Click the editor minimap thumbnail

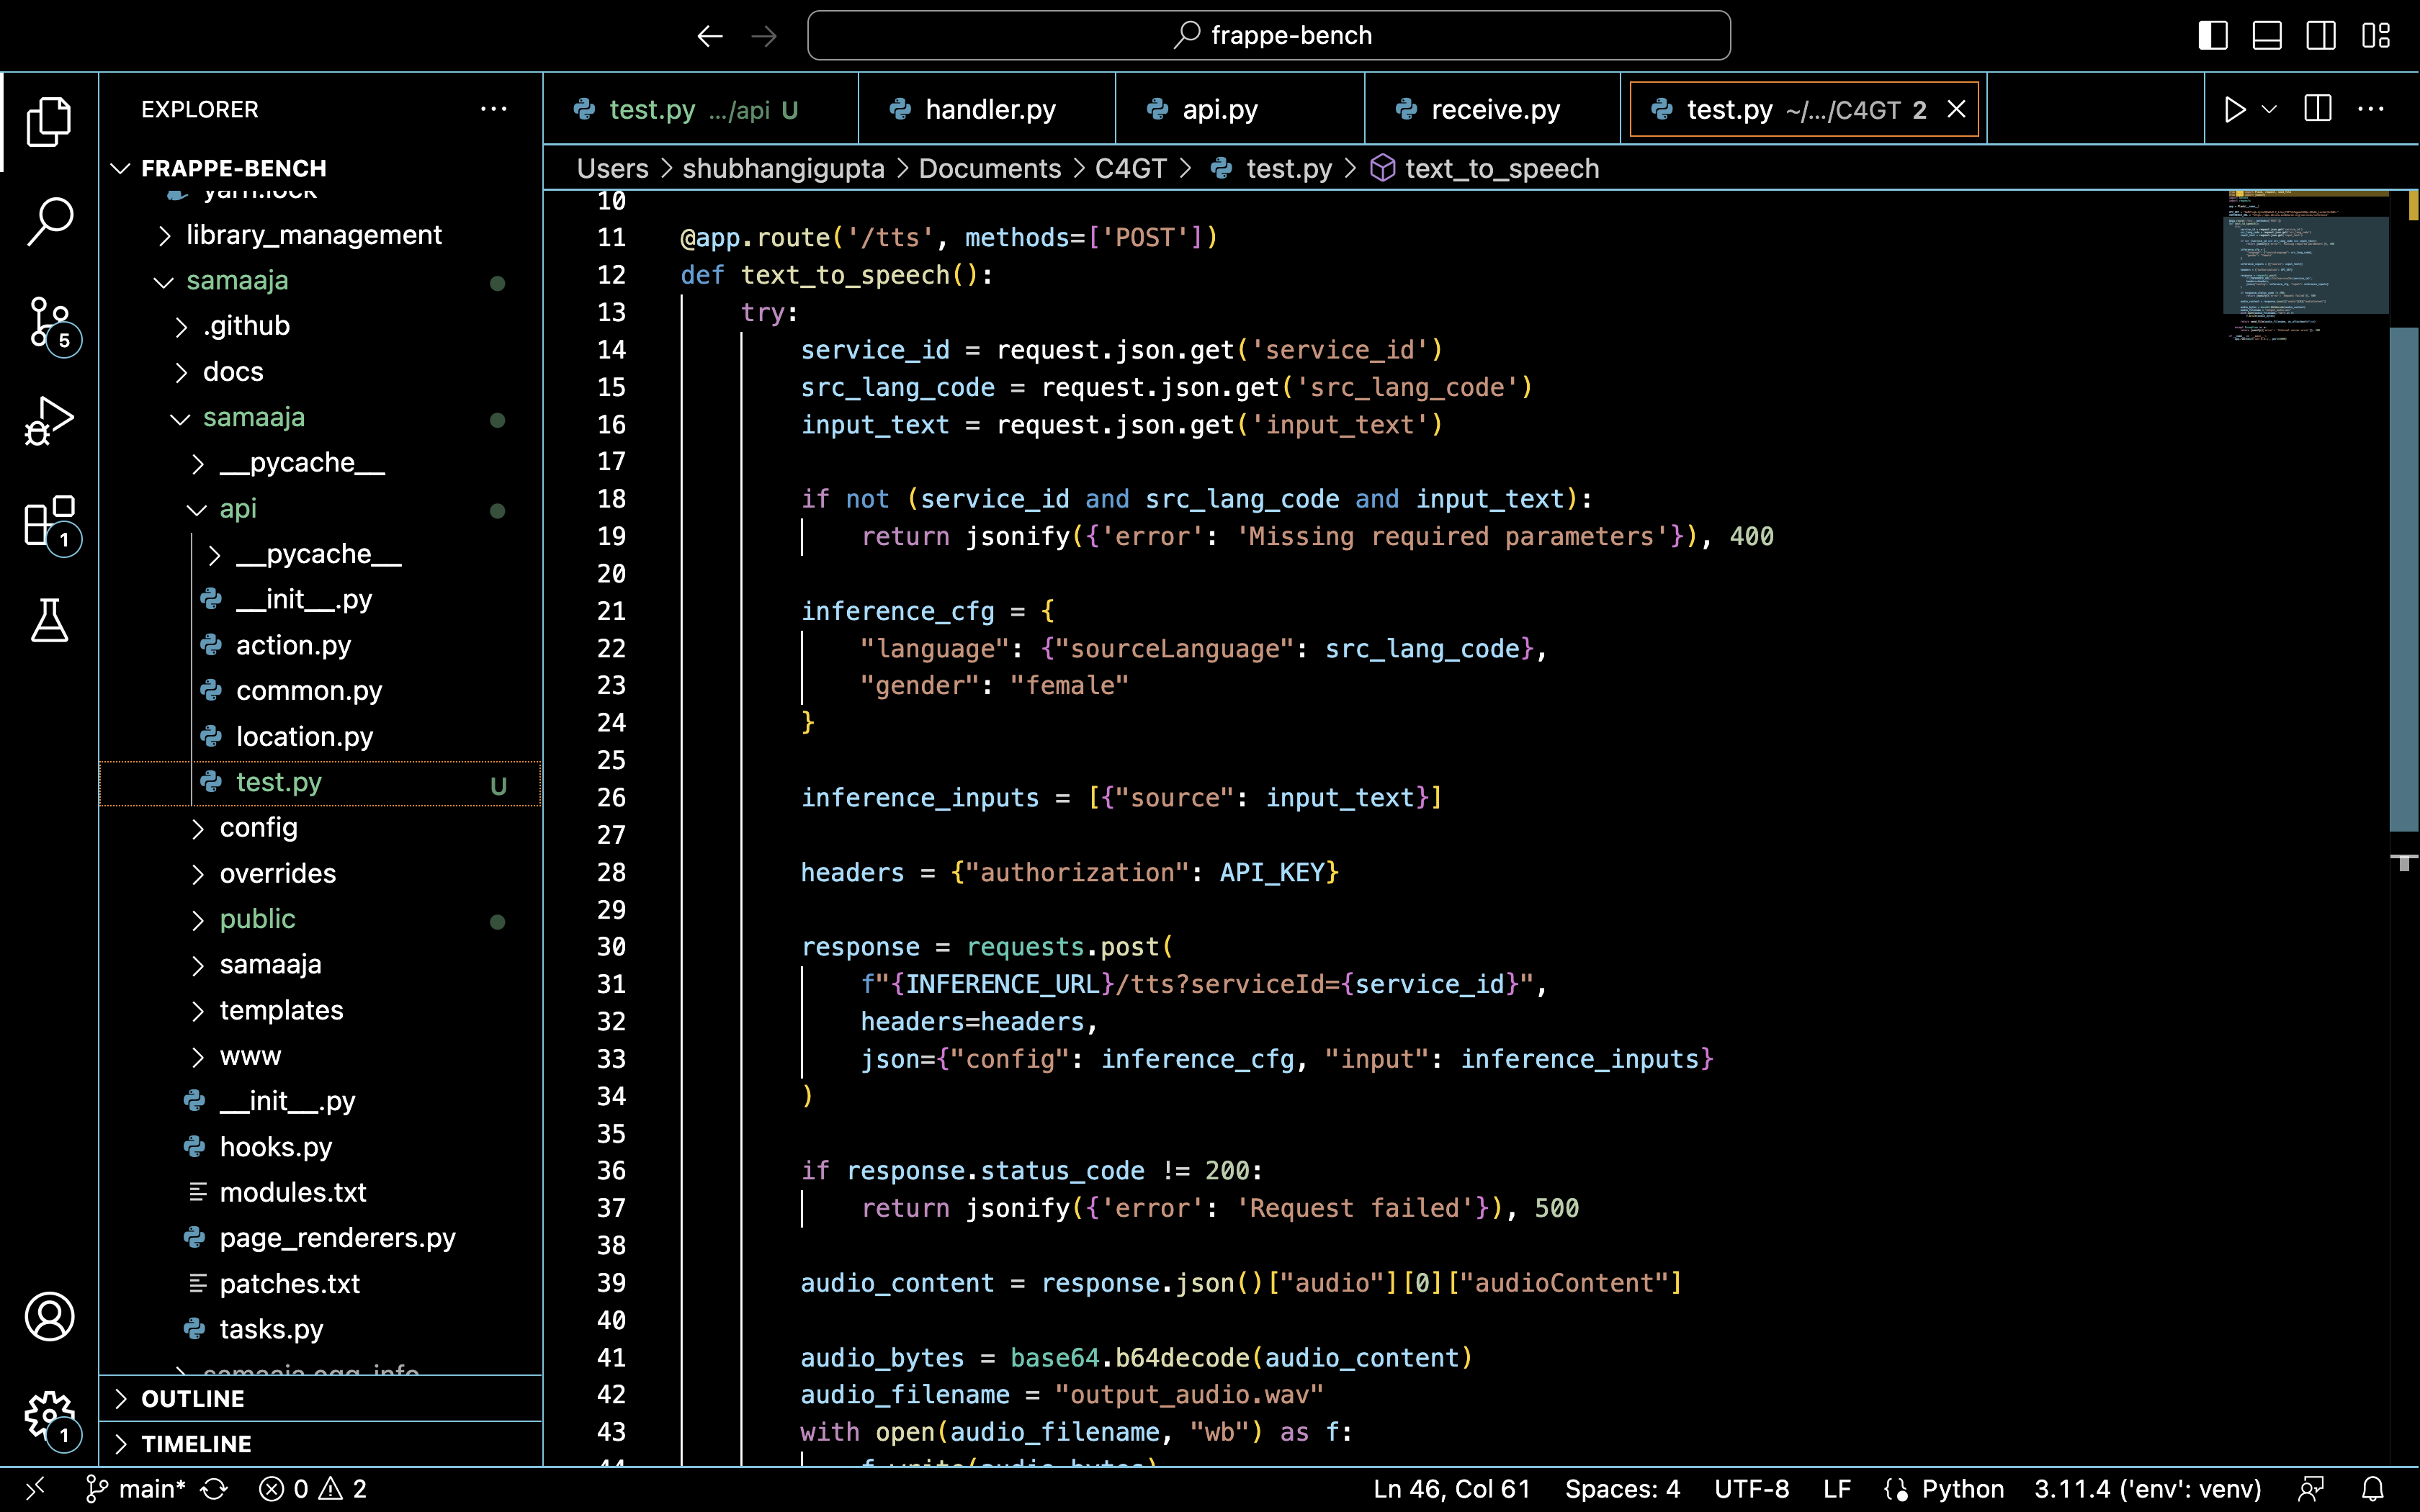click(x=2305, y=265)
